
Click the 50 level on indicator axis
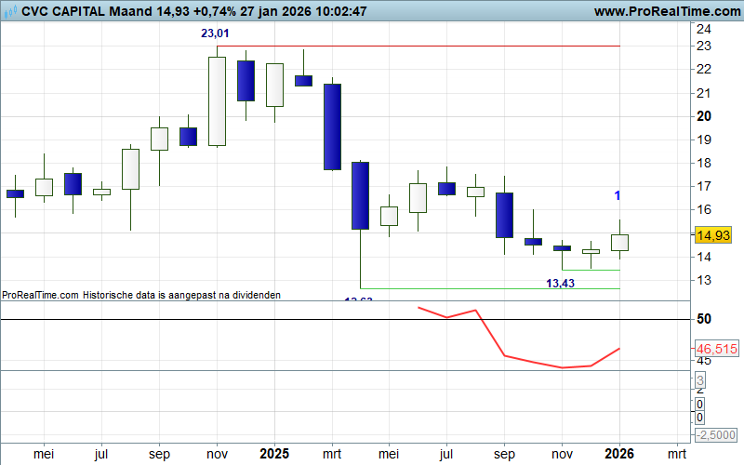(x=705, y=319)
